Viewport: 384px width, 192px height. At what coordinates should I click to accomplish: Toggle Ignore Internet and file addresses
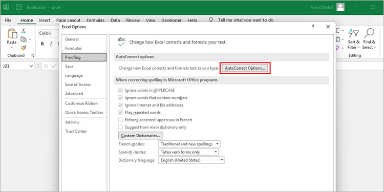click(120, 105)
